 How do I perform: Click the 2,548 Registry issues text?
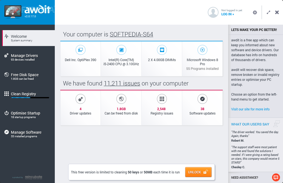(x=162, y=111)
